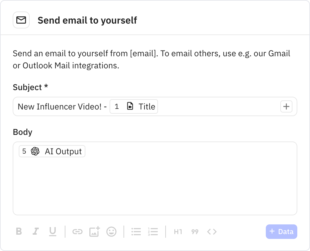Open the emoji picker

[x=111, y=232]
